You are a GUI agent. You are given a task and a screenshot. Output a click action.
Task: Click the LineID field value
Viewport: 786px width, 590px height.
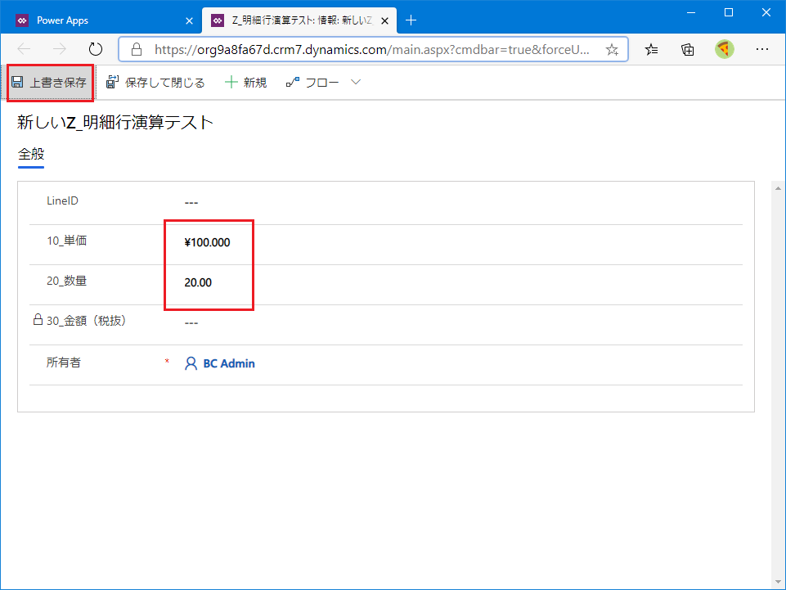(191, 203)
